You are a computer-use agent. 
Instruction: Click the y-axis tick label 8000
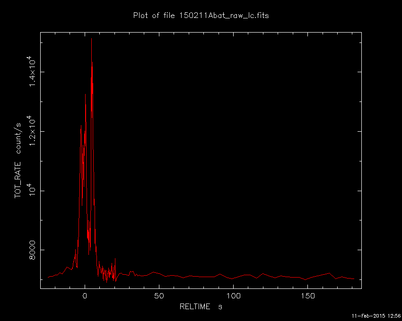coord(32,250)
